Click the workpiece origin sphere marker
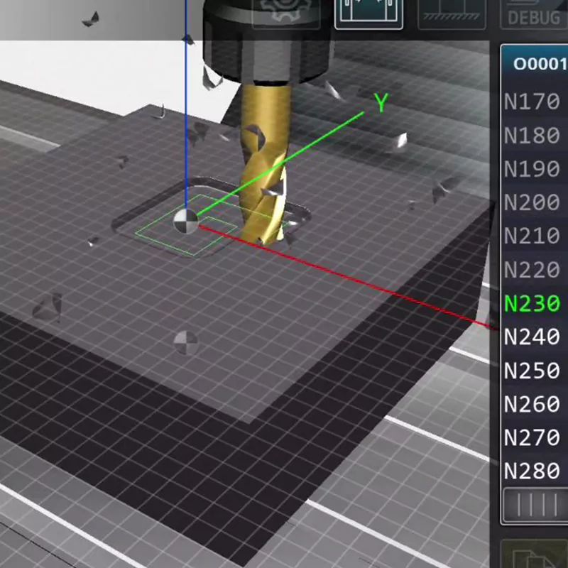 [186, 222]
